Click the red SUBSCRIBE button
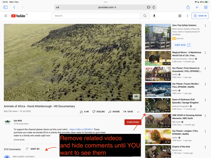This screenshot has height=158, width=211. [x=133, y=122]
